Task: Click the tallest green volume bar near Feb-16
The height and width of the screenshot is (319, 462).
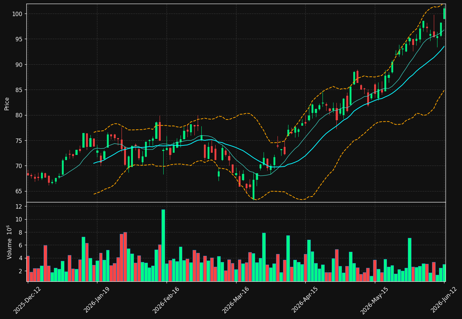Action: point(163,245)
